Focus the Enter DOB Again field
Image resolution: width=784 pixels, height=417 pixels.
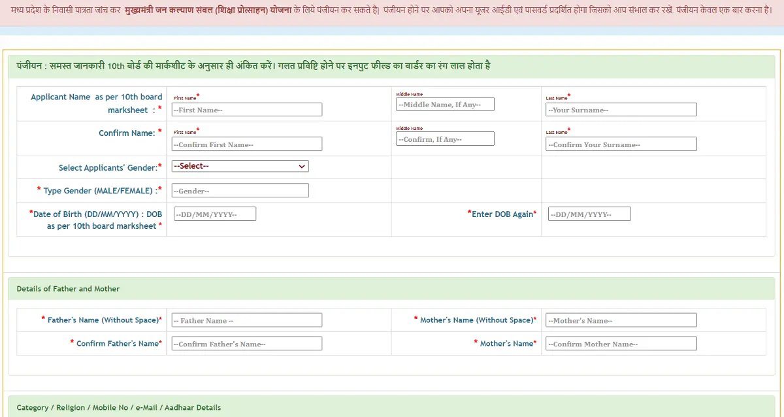589,214
